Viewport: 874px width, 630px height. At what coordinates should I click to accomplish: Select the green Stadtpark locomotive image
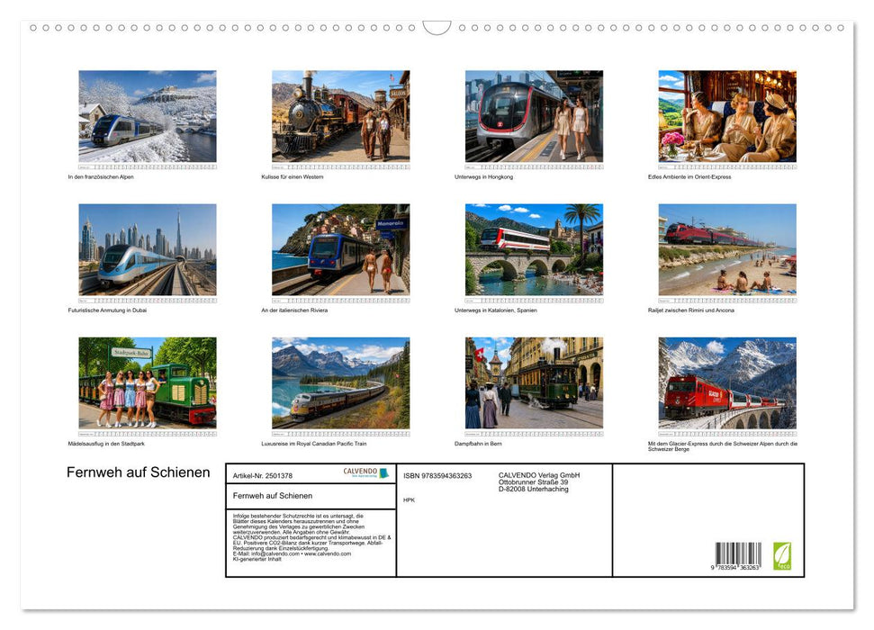point(147,382)
